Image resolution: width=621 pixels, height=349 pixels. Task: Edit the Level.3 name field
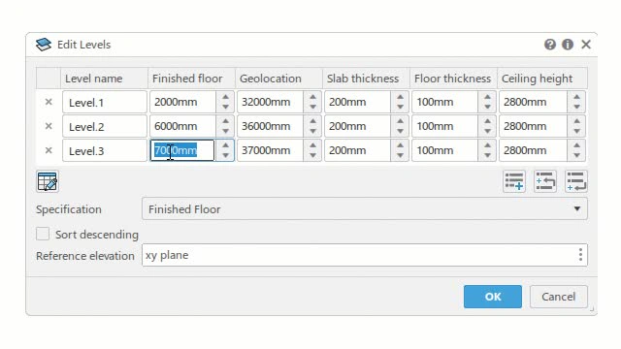click(x=105, y=150)
